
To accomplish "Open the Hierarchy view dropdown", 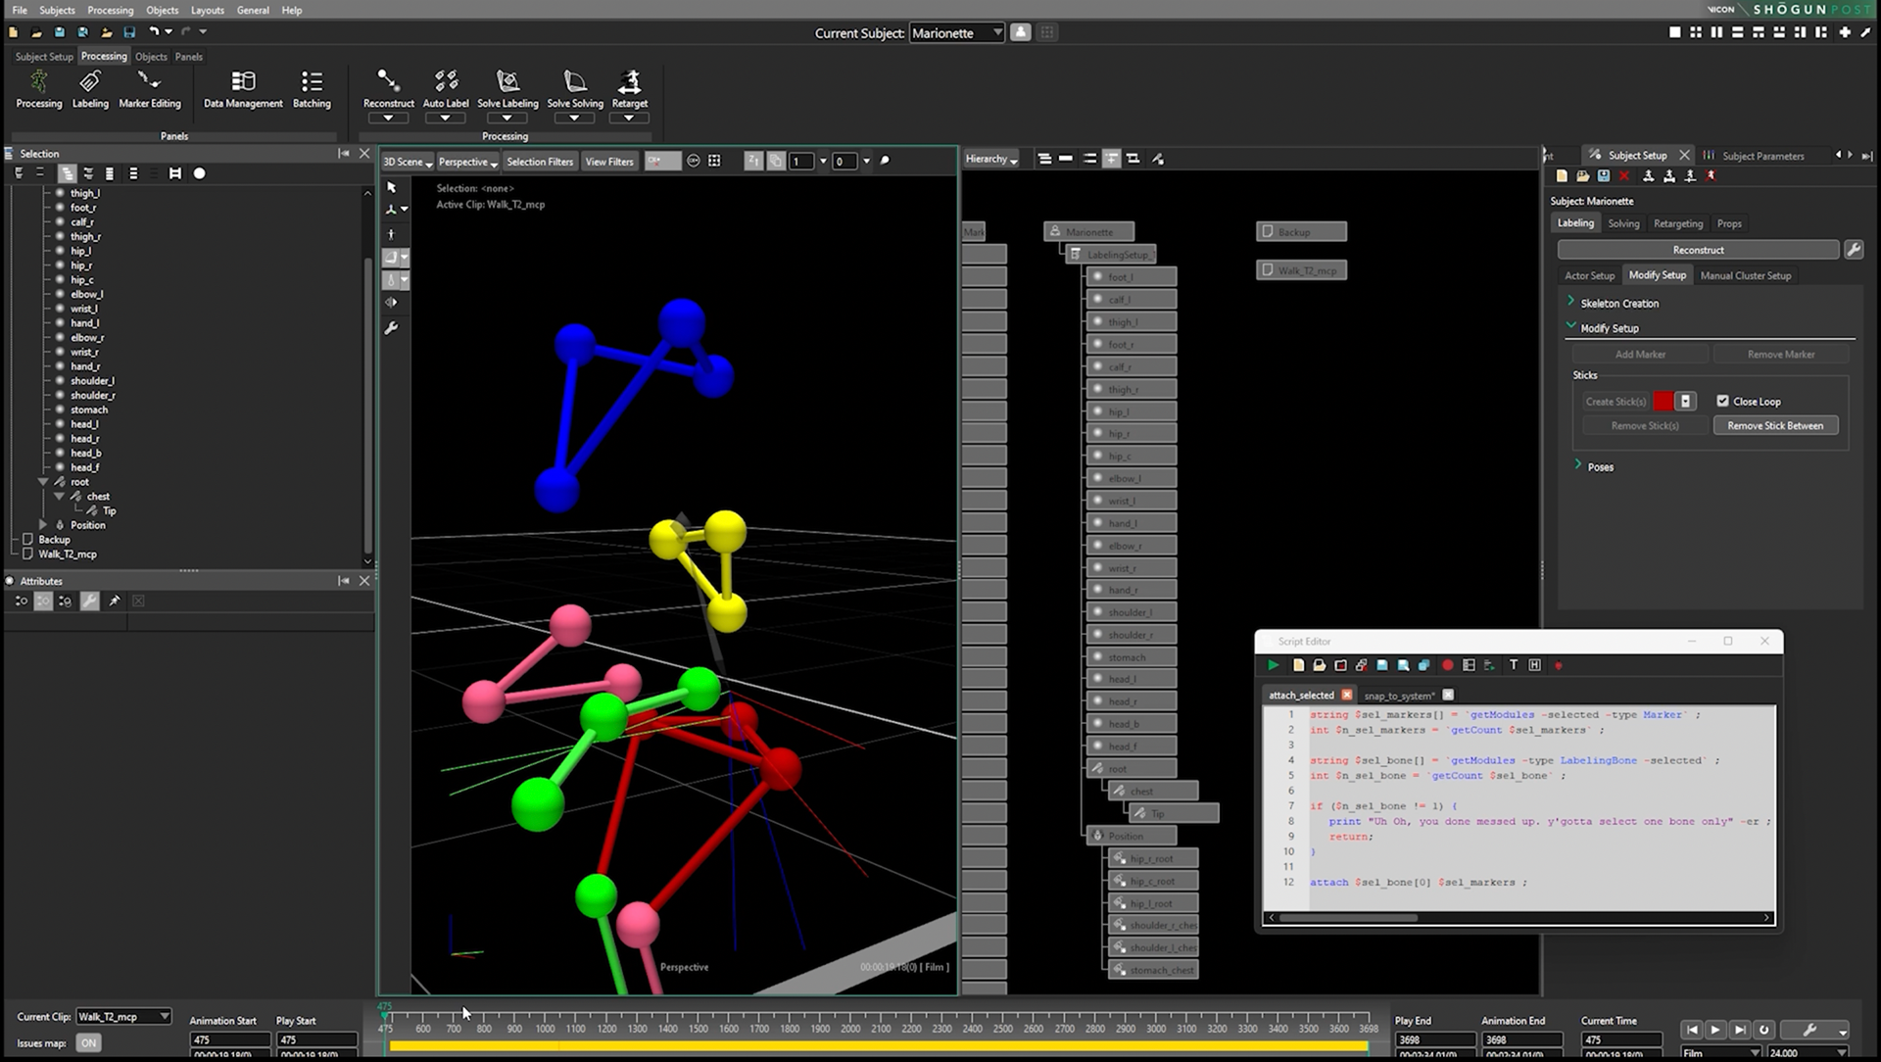I will (x=990, y=159).
